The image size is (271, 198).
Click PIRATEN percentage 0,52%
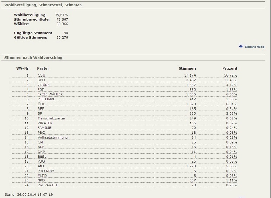coord(232,123)
